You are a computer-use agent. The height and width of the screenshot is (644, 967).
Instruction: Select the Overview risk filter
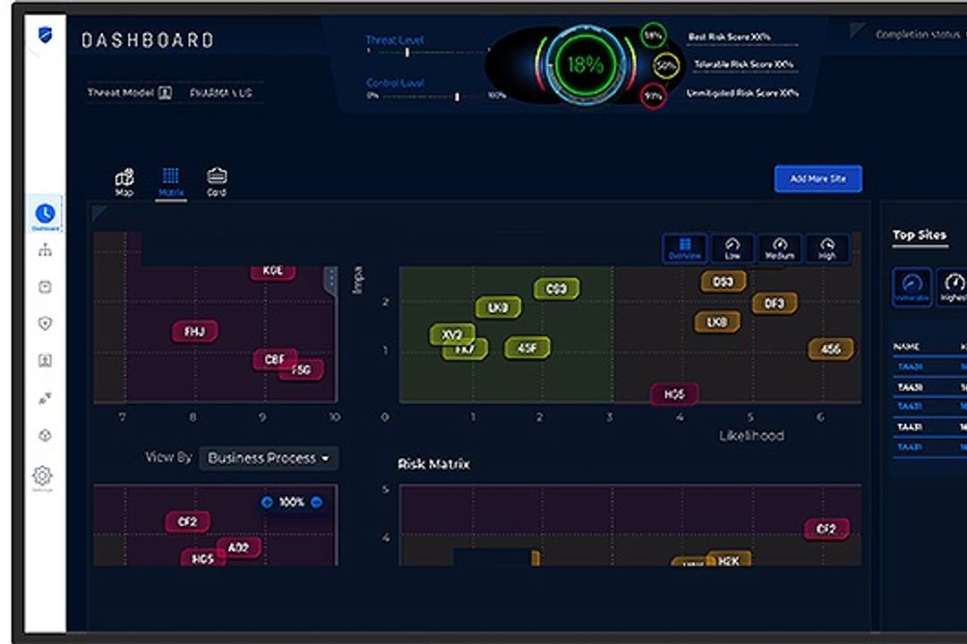(x=685, y=249)
